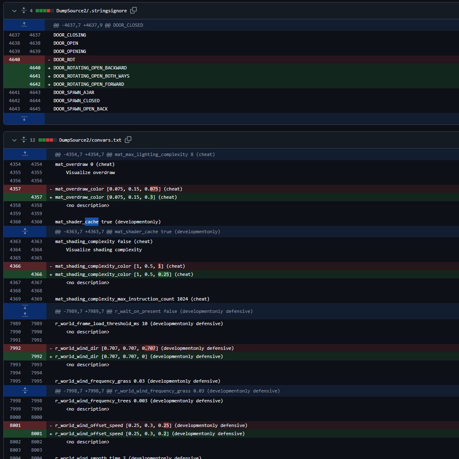Image resolution: width=459 pixels, height=459 pixels.
Task: Select line number 4357 of added mat_overdraw_color
Action: click(37, 197)
